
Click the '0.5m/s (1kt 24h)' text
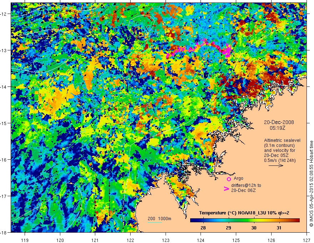(x=280, y=160)
